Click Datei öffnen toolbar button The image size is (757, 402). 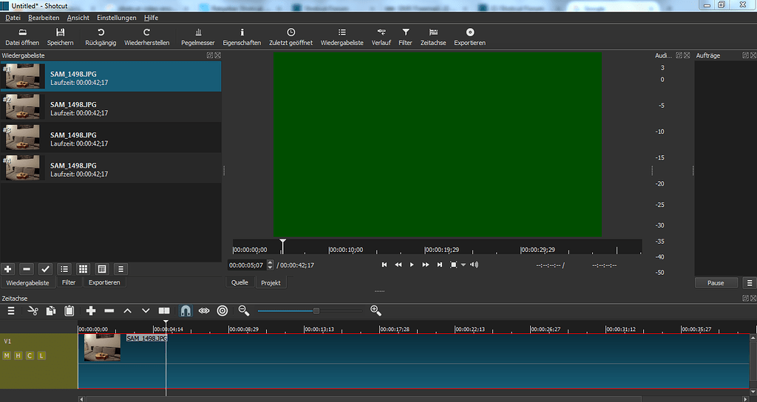coord(22,37)
